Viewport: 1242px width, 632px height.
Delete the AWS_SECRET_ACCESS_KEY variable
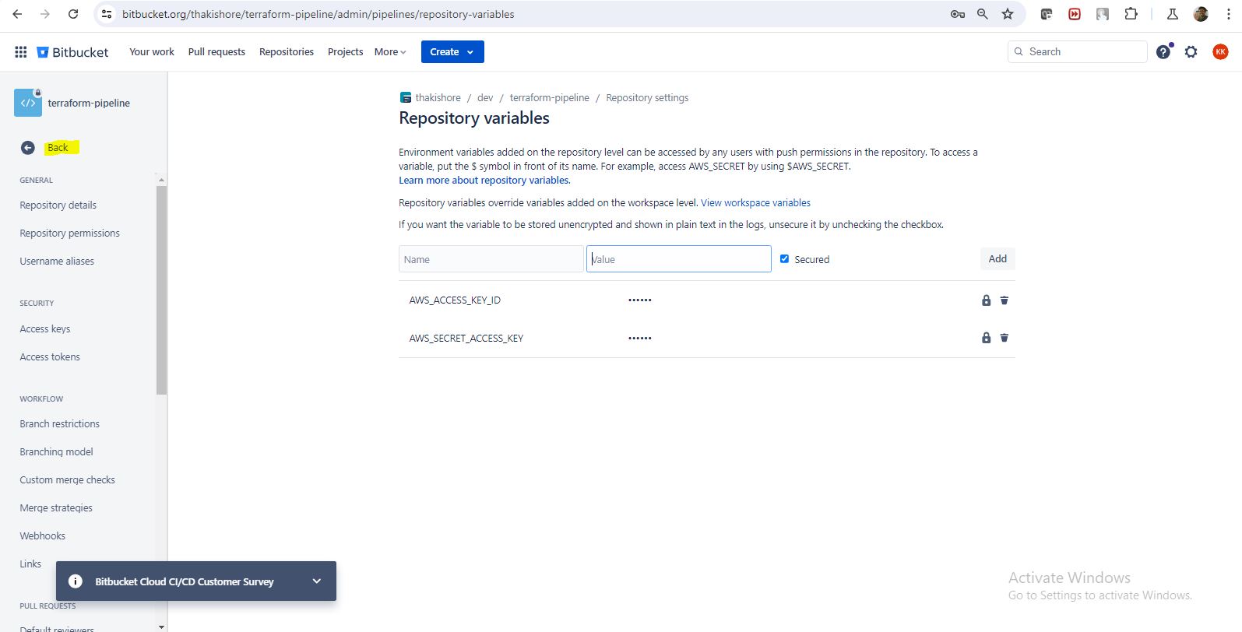1004,338
